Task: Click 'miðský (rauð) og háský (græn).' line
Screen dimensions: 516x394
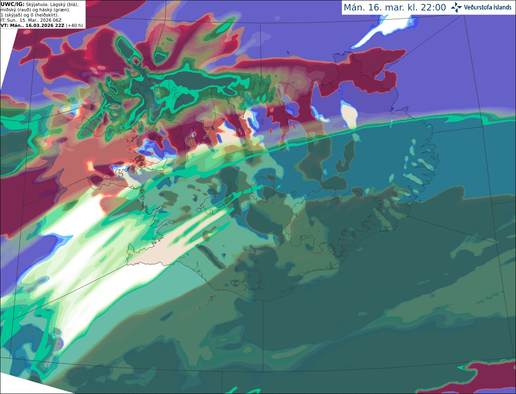Action: pos(35,10)
